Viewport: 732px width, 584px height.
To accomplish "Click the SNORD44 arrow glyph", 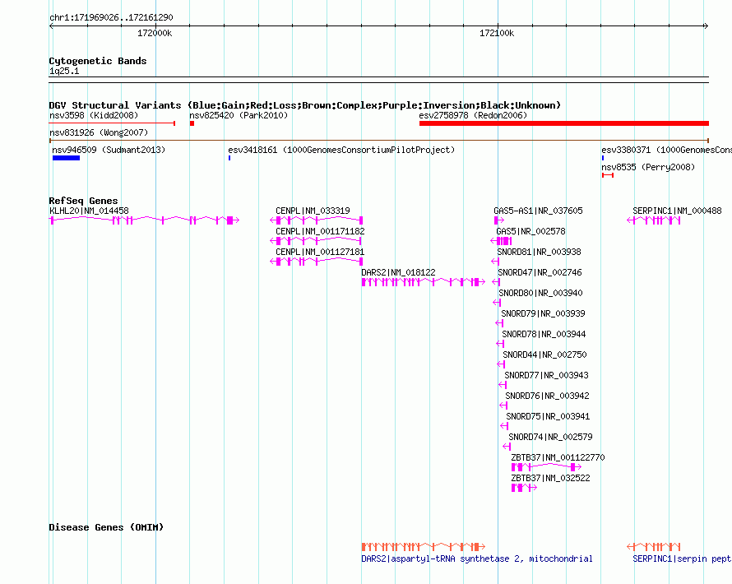I will pyautogui.click(x=502, y=364).
